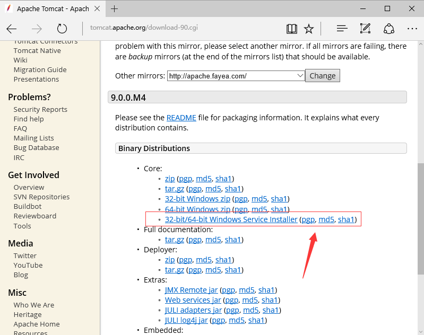
Task: Download the Core tar.gz distribution
Action: click(x=175, y=189)
